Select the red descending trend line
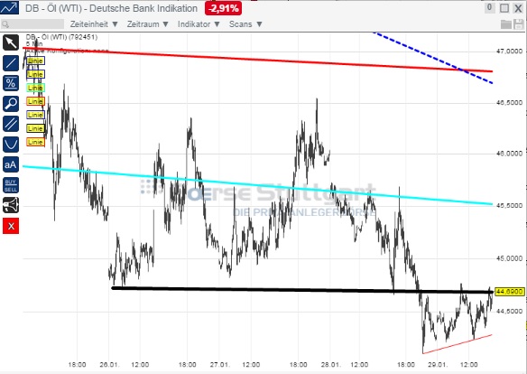527x374 pixels. [x=257, y=60]
